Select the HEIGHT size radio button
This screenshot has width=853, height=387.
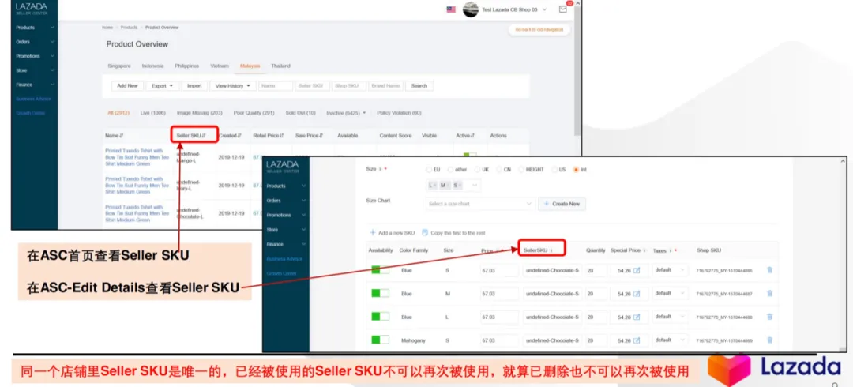pos(521,169)
